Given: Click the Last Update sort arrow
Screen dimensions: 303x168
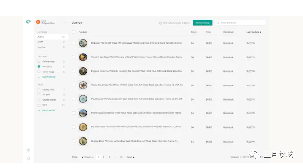Looking at the screenshot, I should point(260,32).
